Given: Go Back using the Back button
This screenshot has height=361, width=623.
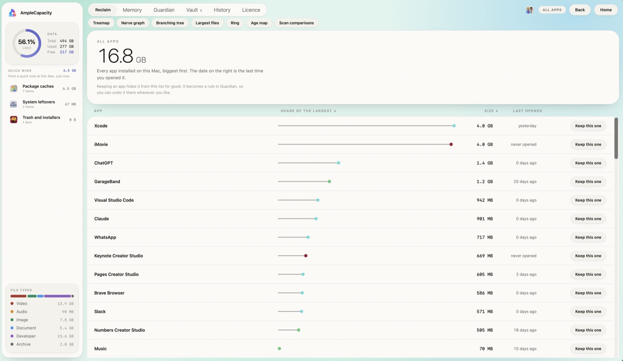Looking at the screenshot, I should click(x=580, y=10).
